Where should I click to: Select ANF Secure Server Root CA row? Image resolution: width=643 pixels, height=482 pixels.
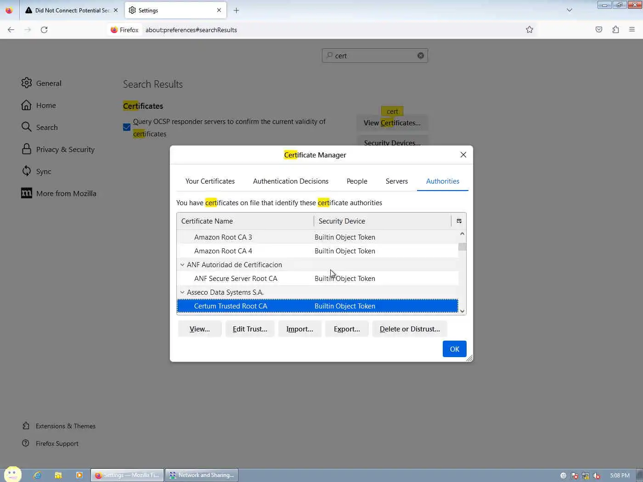(x=318, y=279)
